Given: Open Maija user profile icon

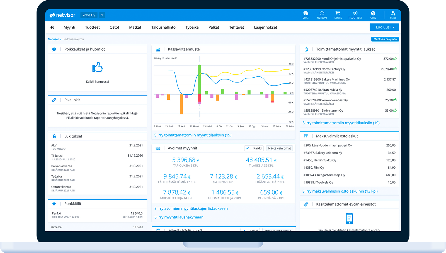Looking at the screenshot, I should 393,15.
